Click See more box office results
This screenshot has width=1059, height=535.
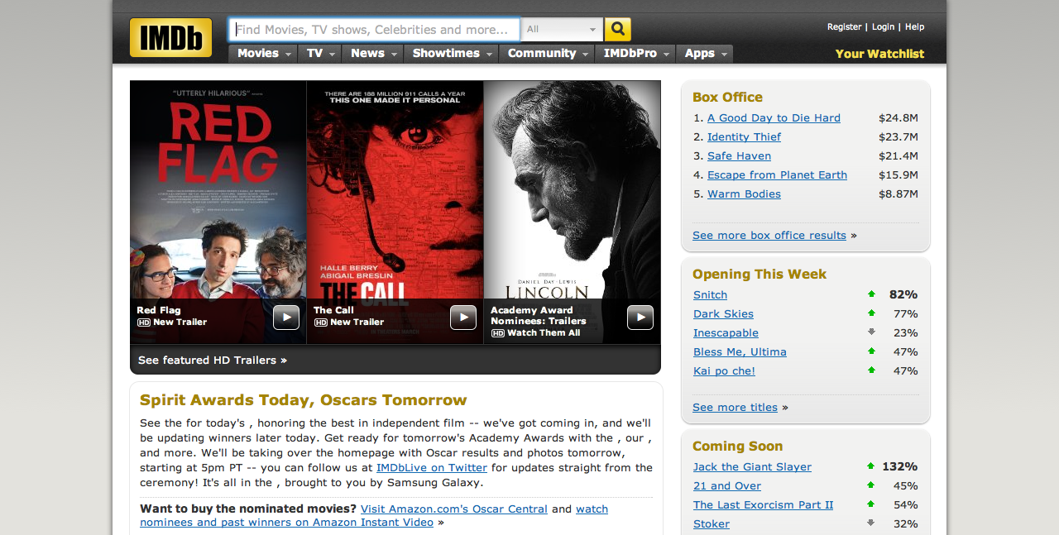[x=769, y=236]
